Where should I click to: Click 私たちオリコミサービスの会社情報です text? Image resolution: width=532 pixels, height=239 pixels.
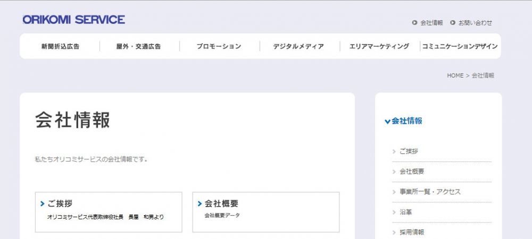91,159
